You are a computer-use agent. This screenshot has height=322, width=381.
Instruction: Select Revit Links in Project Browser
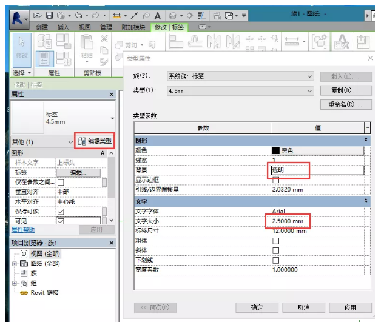point(45,293)
